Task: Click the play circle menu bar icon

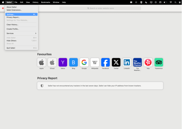Action: (156, 2)
